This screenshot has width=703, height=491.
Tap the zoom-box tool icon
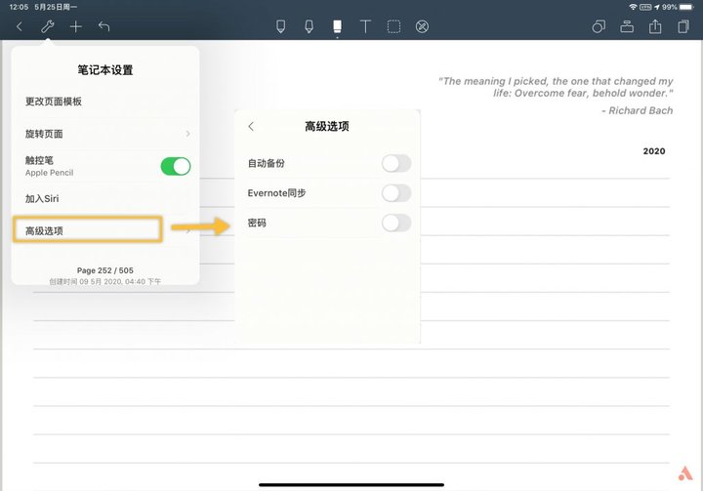tap(422, 26)
